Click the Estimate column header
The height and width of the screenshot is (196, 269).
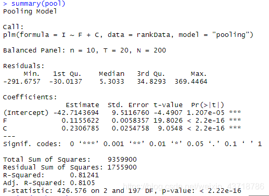pos(82,105)
